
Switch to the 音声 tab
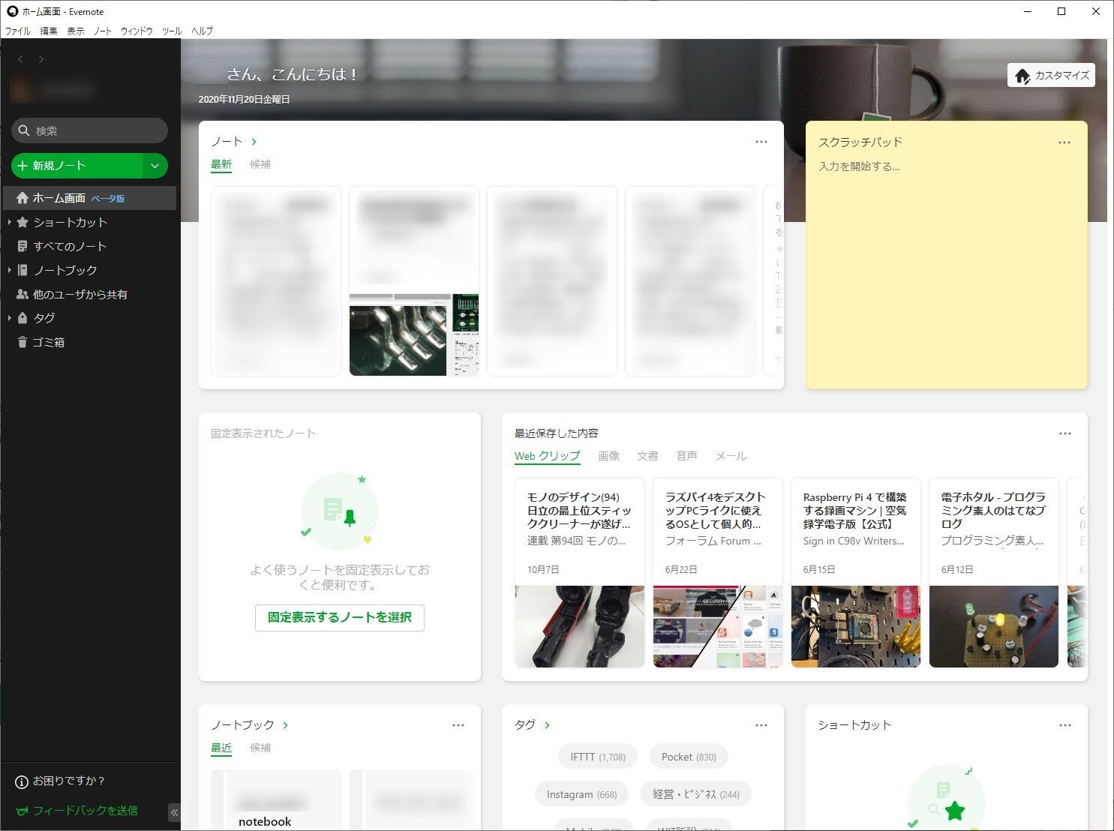(686, 456)
